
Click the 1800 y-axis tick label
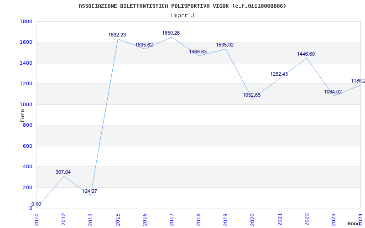tap(26, 21)
